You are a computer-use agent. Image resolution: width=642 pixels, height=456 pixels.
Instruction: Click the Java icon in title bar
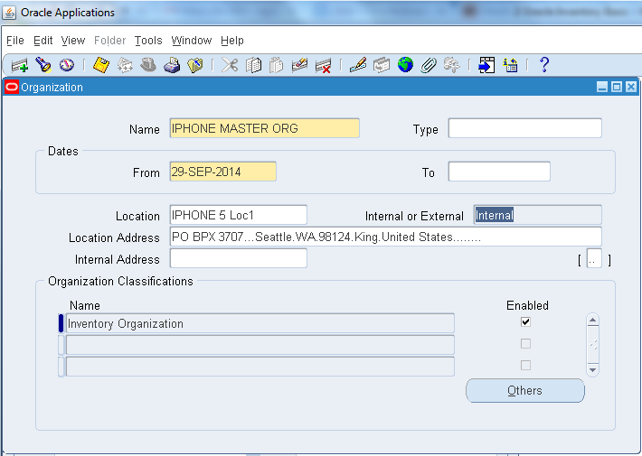[x=9, y=13]
